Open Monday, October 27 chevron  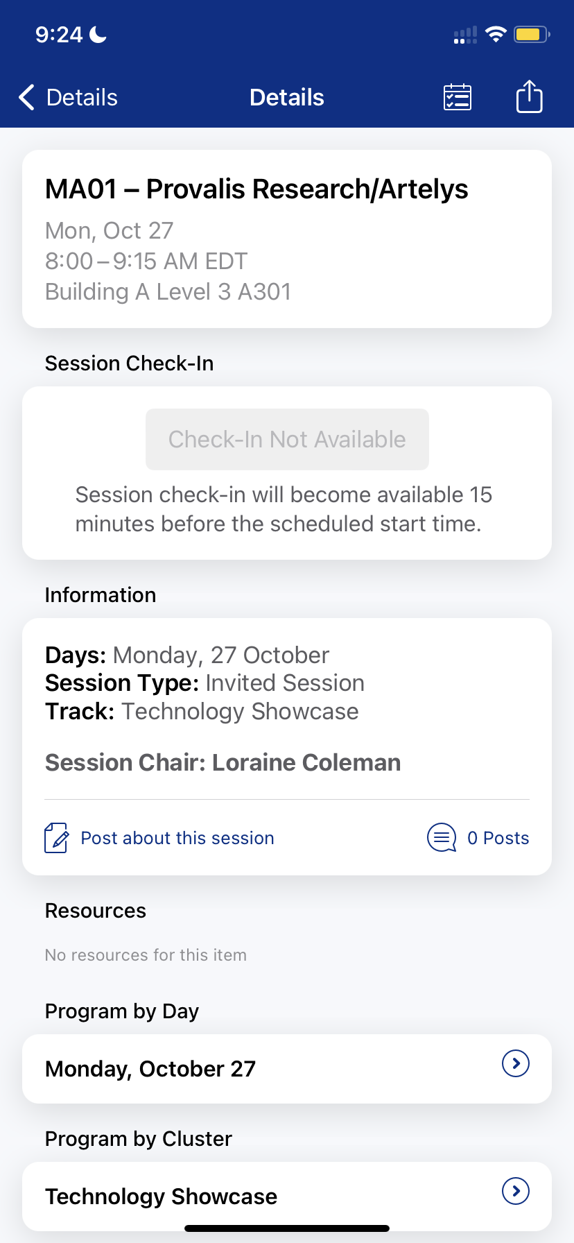pos(515,1063)
